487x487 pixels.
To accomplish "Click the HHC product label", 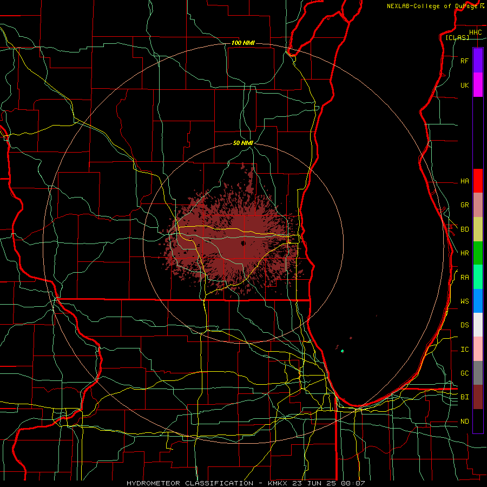I will tap(475, 32).
